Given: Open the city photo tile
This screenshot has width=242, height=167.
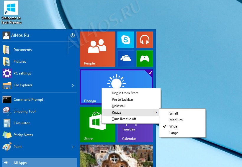Looking at the screenshot, I should point(116,156).
